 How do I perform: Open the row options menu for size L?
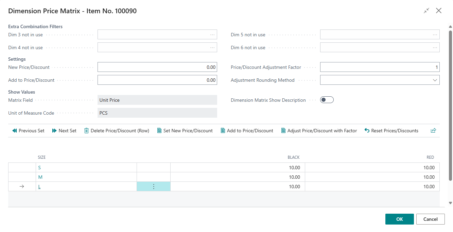(x=154, y=187)
